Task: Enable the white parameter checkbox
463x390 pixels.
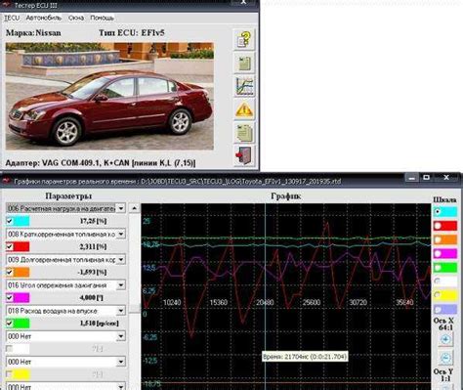Action: [x=10, y=349]
